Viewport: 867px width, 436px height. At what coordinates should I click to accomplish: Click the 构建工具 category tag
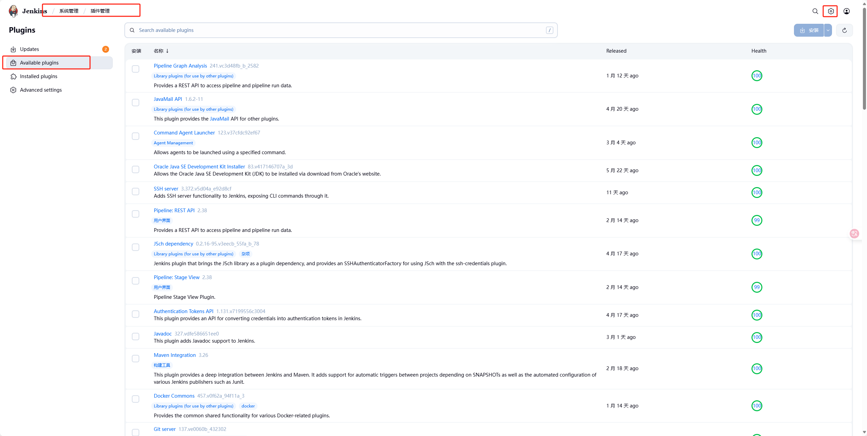click(162, 365)
